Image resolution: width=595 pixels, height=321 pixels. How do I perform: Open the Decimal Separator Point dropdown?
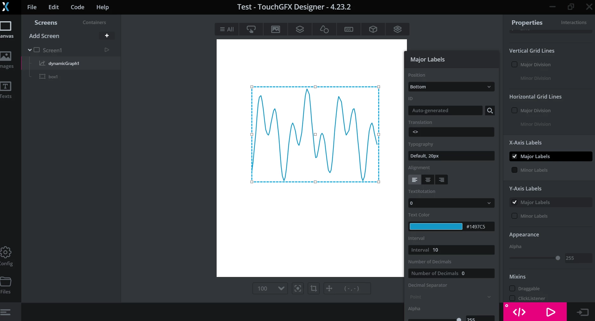pos(451,297)
